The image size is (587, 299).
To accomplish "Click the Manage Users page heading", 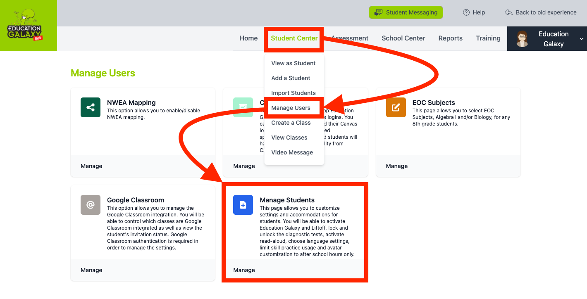I will click(x=103, y=73).
